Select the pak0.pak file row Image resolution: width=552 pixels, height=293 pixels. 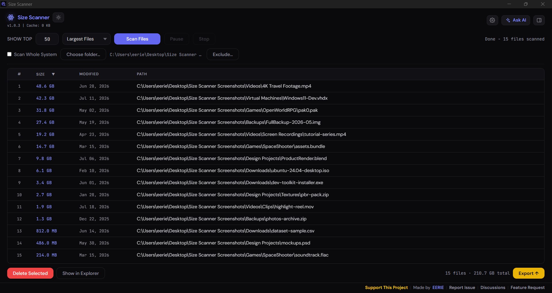click(276, 110)
